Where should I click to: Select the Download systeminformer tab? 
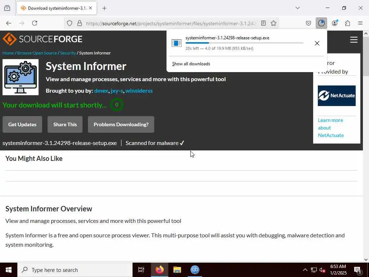click(x=57, y=8)
